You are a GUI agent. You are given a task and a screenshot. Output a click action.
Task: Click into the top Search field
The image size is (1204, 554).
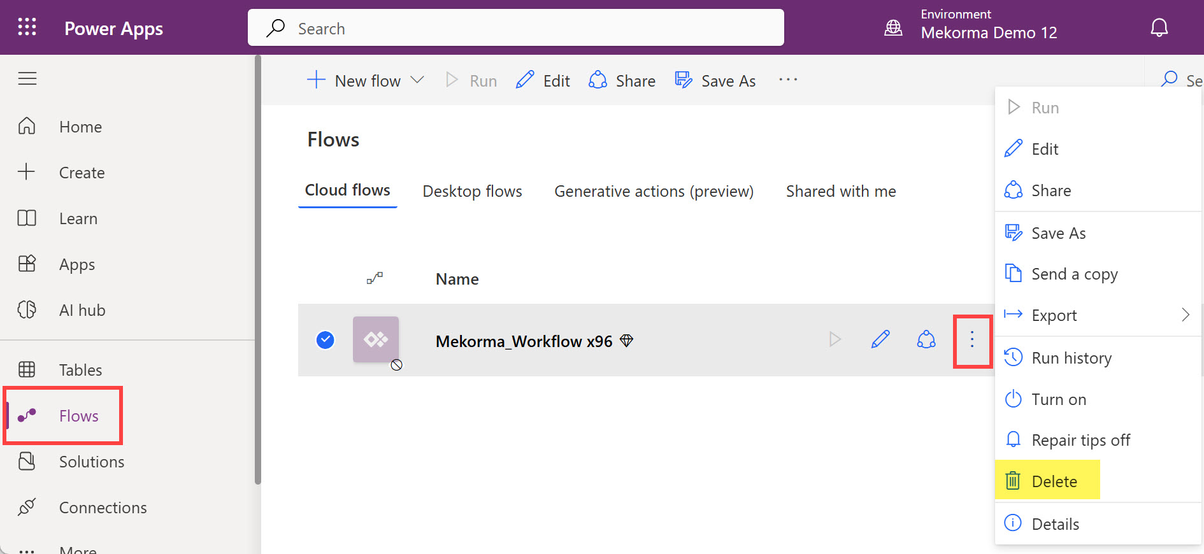[516, 28]
